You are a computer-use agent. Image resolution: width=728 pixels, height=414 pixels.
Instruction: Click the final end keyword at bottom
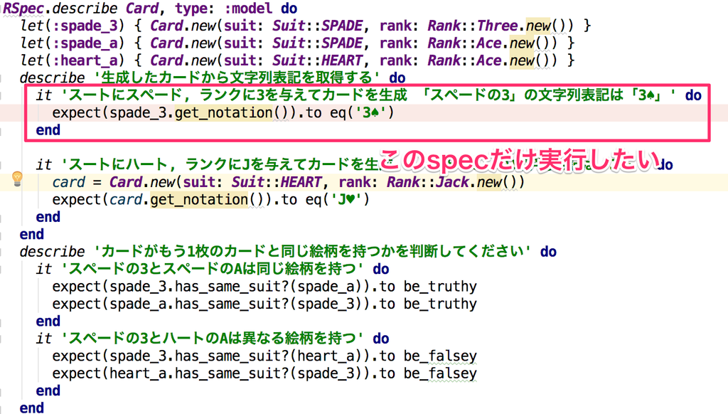31,408
